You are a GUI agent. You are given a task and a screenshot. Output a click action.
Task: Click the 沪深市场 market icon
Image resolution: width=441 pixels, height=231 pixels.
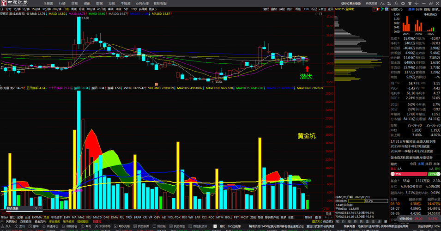pos(97,226)
